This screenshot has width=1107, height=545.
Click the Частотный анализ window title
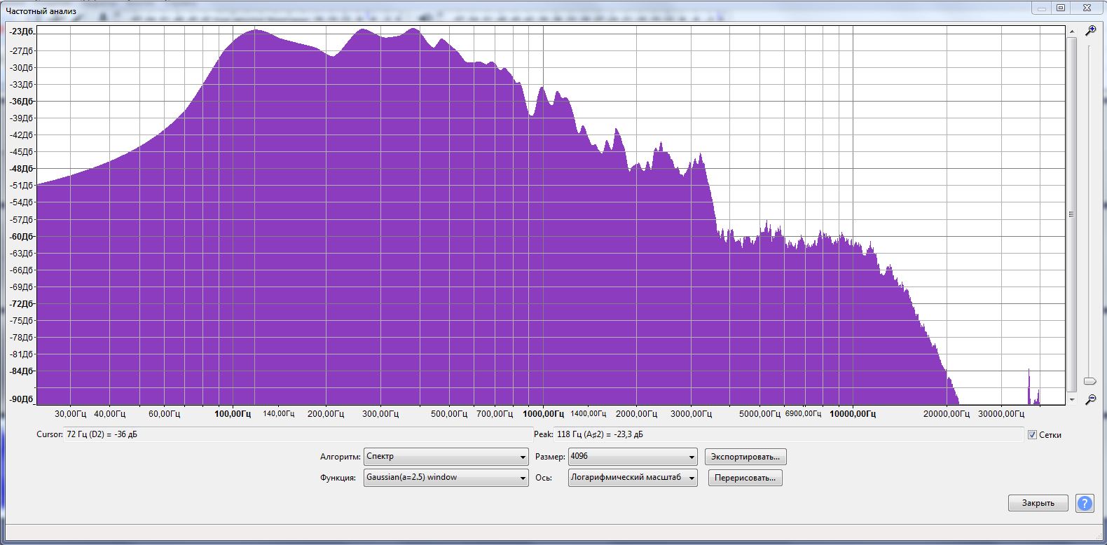tap(41, 11)
